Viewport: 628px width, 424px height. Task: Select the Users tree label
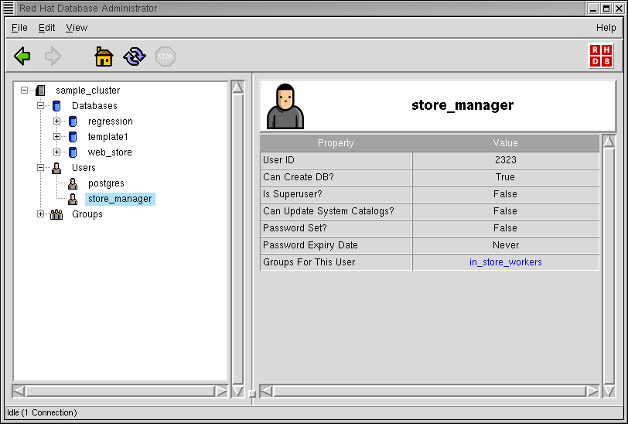pos(84,168)
